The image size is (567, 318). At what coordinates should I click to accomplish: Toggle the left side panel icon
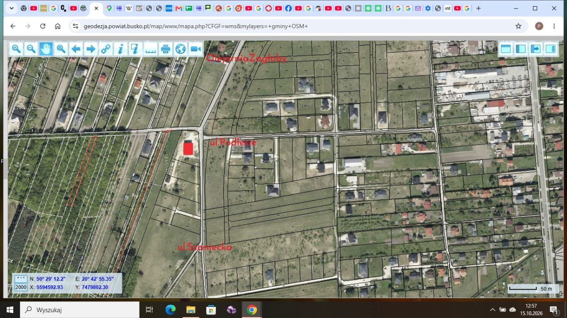(521, 49)
